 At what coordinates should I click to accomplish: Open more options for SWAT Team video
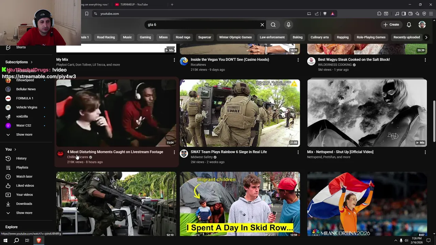(298, 152)
